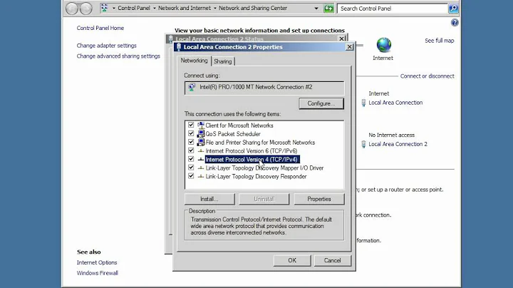This screenshot has height=288, width=513.
Task: Close the Local Area Connection 2 Status window
Action: tap(341, 38)
